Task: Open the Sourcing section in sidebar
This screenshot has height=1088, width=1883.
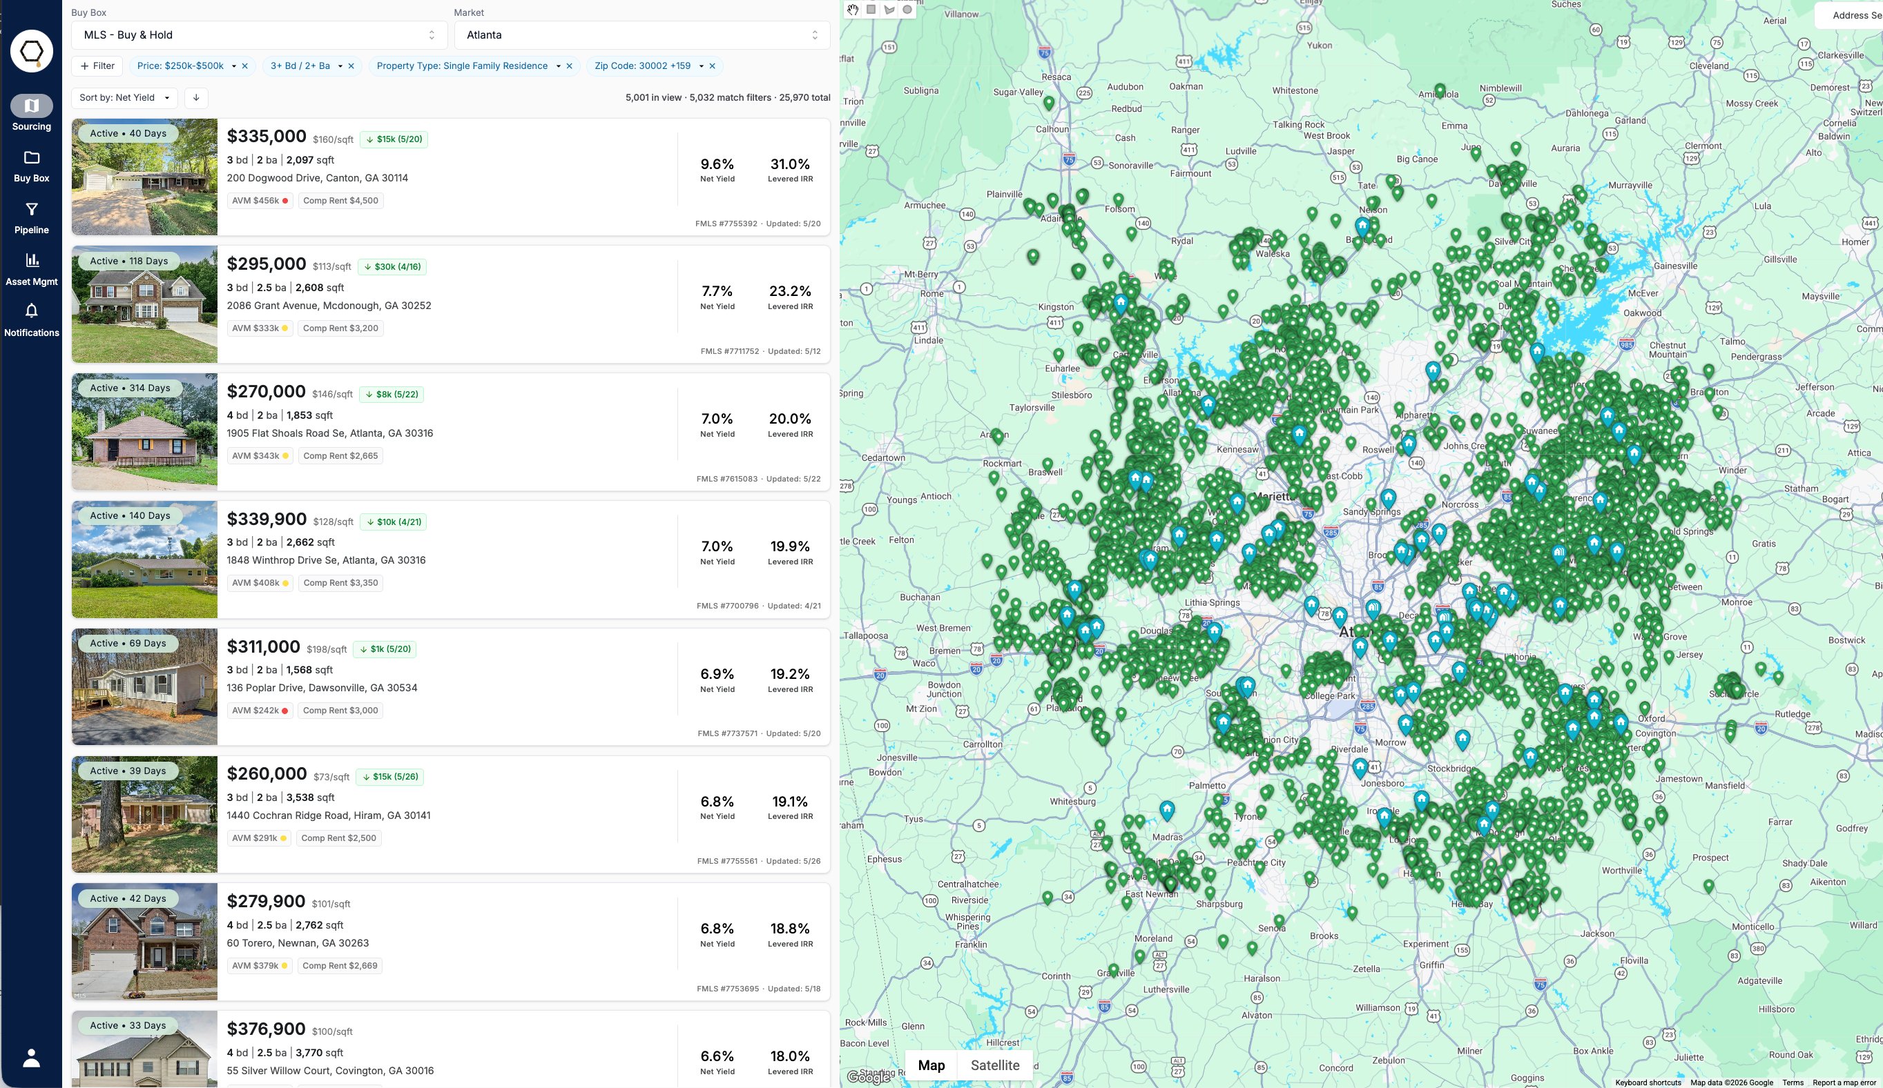Action: [x=31, y=114]
